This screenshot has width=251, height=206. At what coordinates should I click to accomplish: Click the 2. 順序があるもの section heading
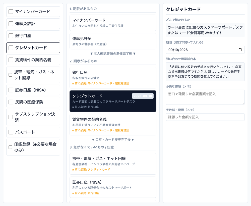(83, 61)
